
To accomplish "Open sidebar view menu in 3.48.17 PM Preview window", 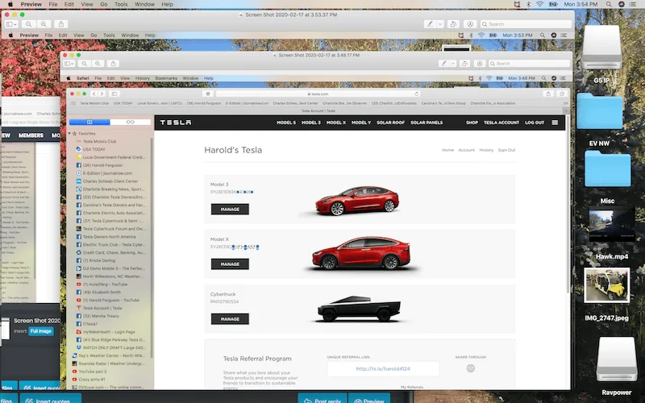I will click(69, 64).
